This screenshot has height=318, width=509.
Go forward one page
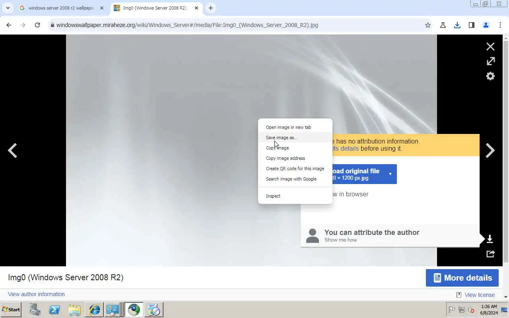tap(23, 25)
